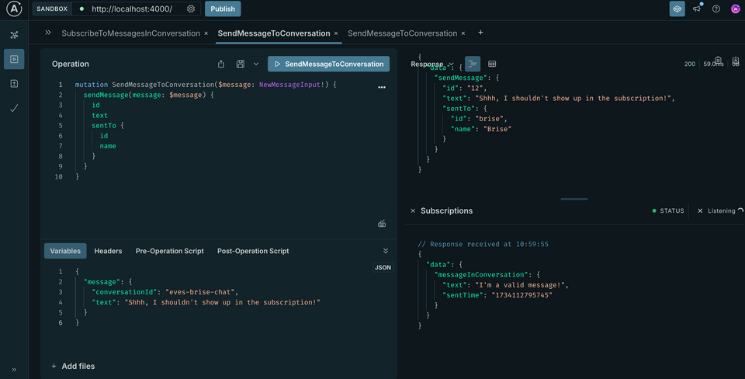Screen dimensions: 745x379
Task: Expand the left sidebar at bottom
Action: click(x=14, y=370)
